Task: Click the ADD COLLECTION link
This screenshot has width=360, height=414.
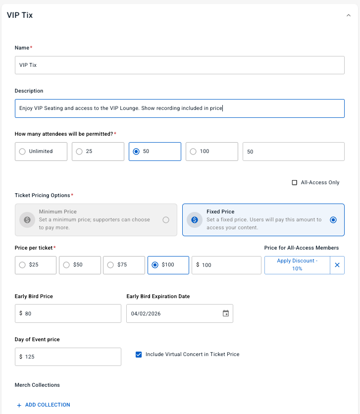Action: (48, 405)
